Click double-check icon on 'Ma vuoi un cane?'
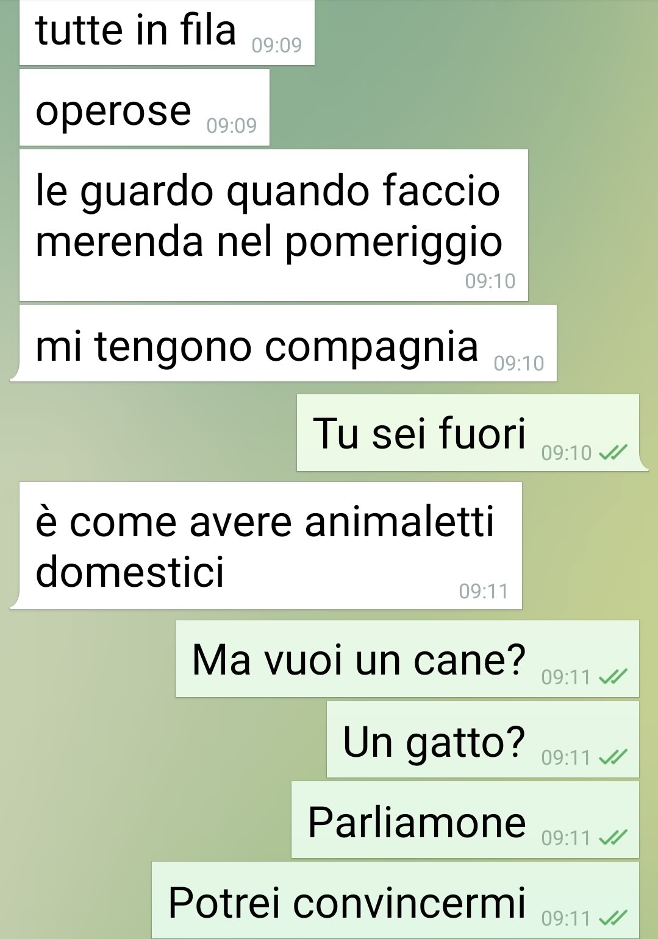Viewport: 658px width, 939px height. coord(613,677)
